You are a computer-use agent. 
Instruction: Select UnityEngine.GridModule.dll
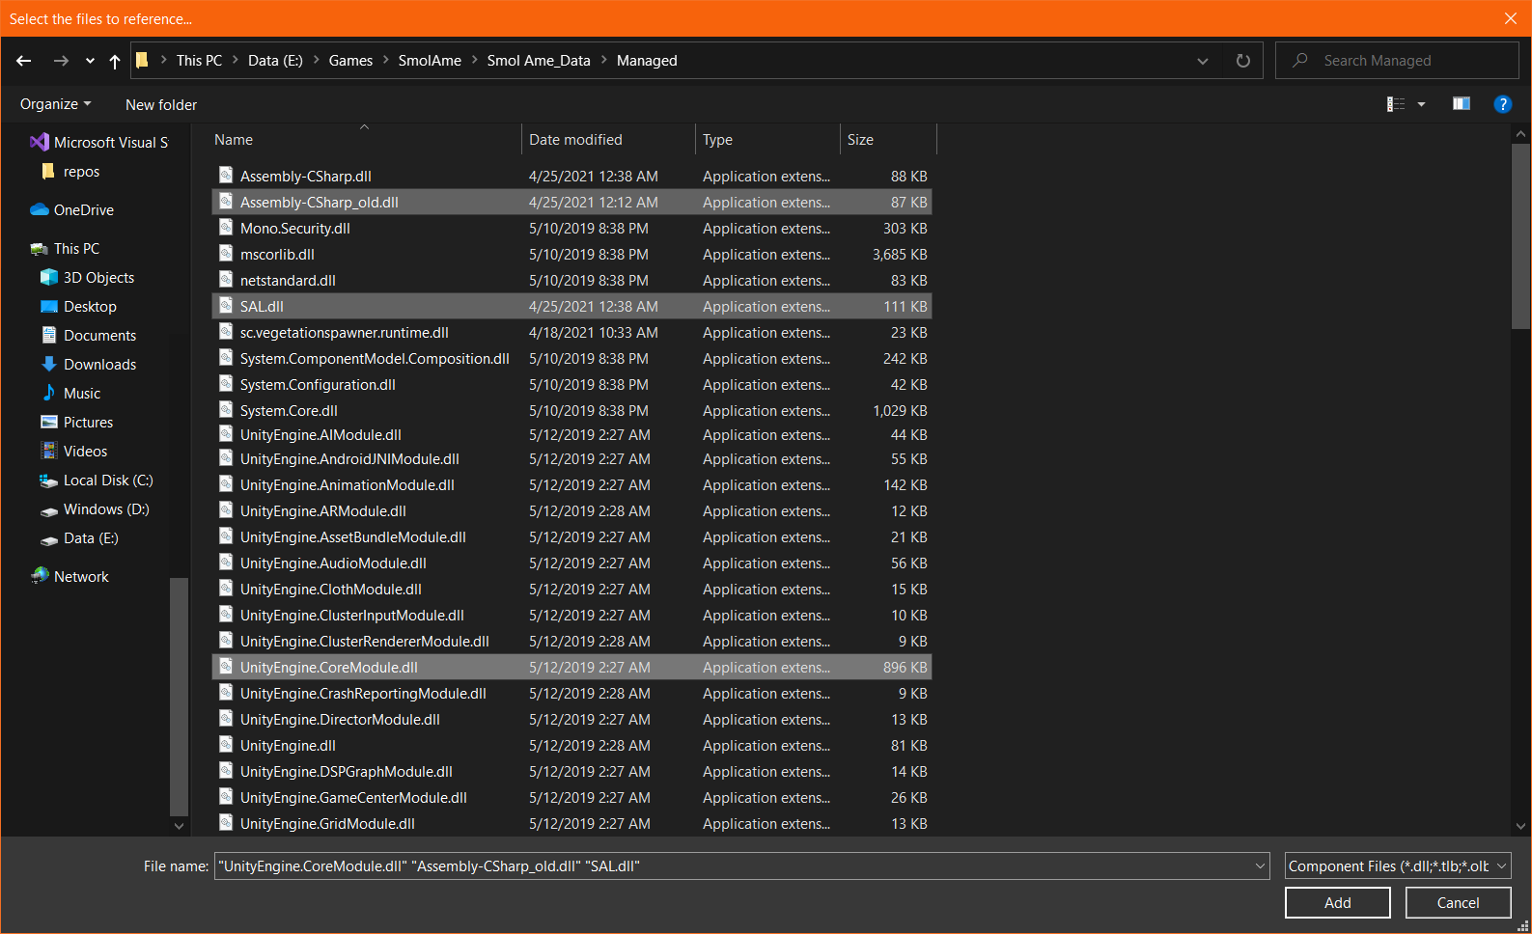571,823
